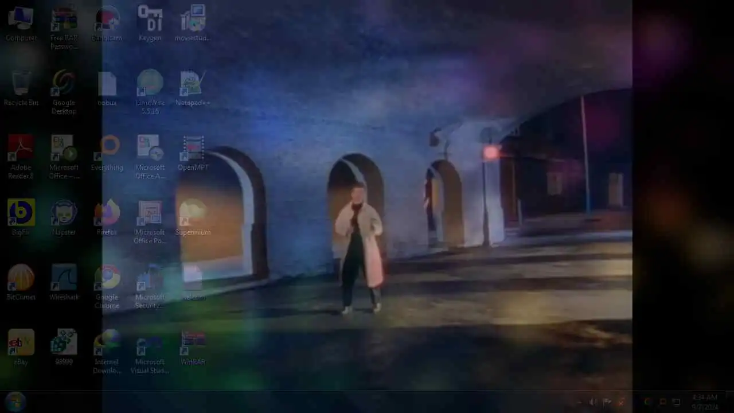Viewport: 734px width, 413px height.
Task: Open the Microsoft Office A... shortcut
Action: coord(150,158)
